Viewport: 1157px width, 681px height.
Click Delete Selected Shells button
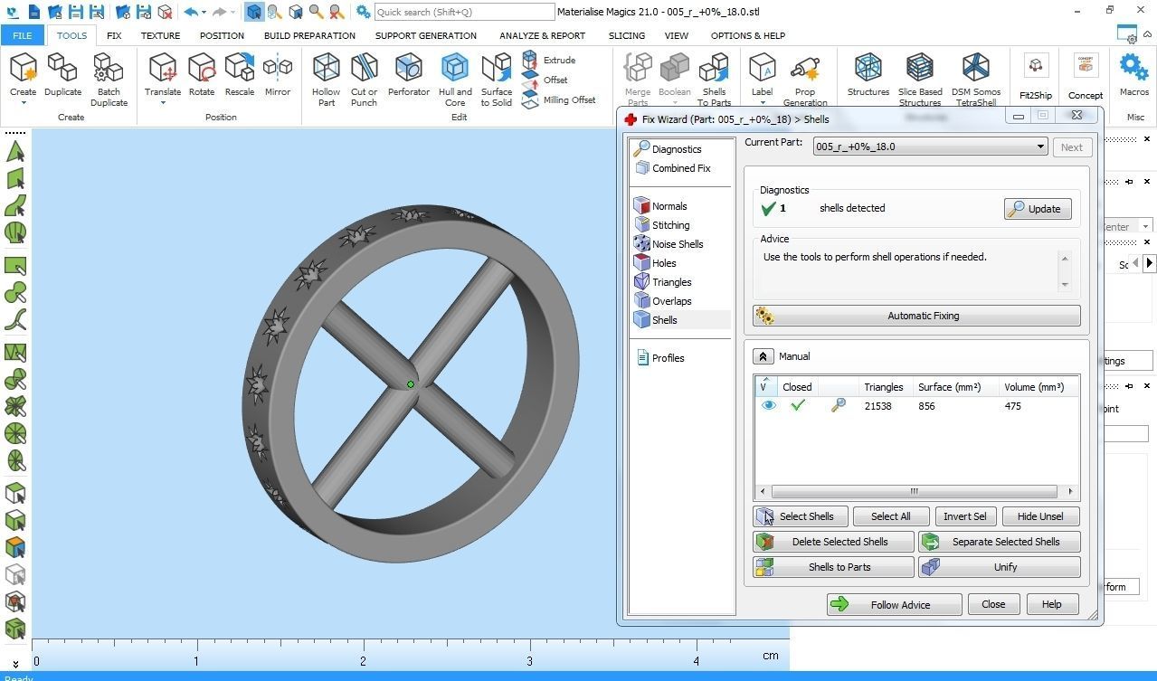tap(833, 542)
